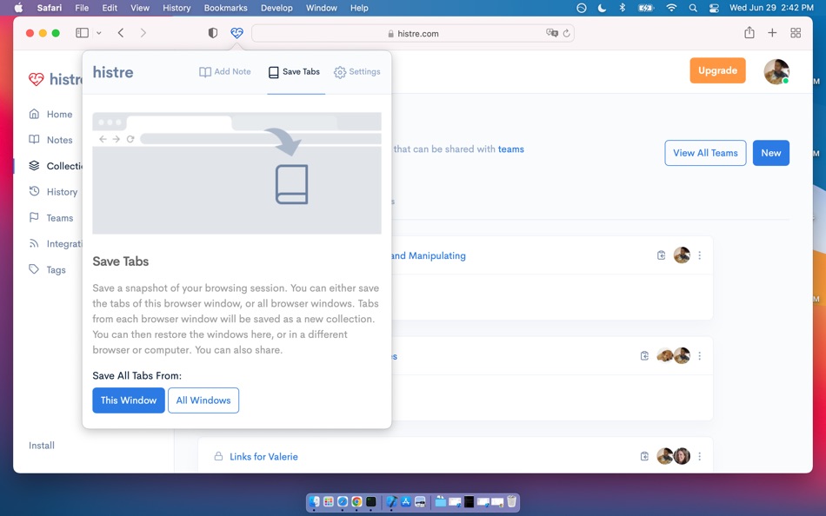Image resolution: width=826 pixels, height=516 pixels.
Task: Click the histre.com address bar
Action: 413,33
